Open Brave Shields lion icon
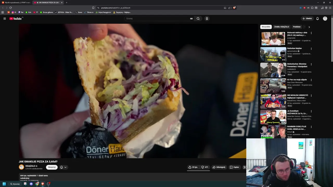The width and height of the screenshot is (333, 187). (x=234, y=8)
